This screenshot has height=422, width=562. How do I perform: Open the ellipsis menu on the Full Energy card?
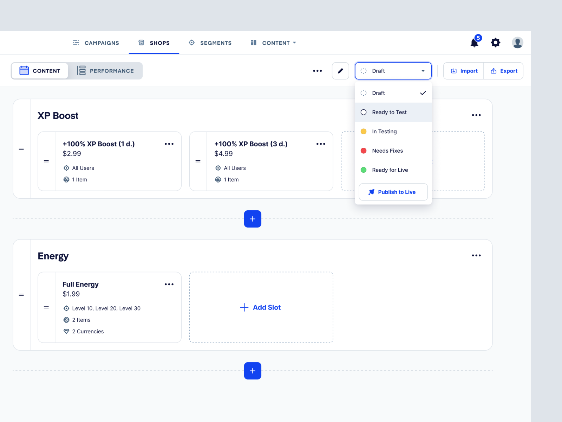point(169,284)
